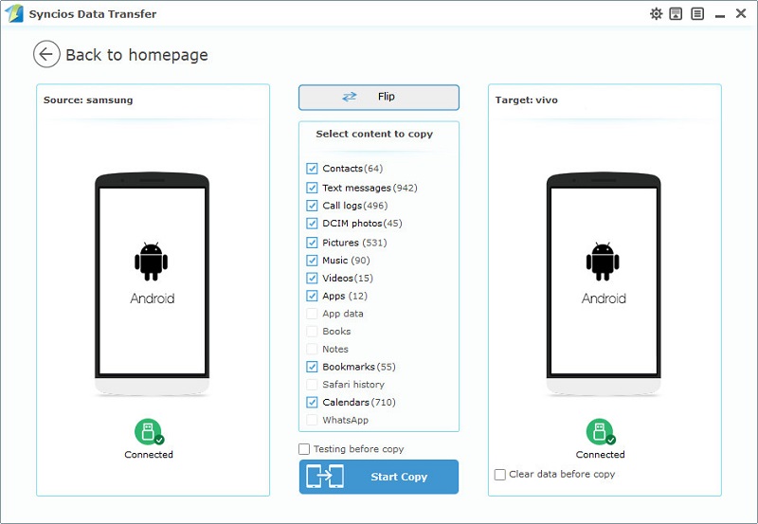Uncheck the Pictures checkbox

coord(312,243)
